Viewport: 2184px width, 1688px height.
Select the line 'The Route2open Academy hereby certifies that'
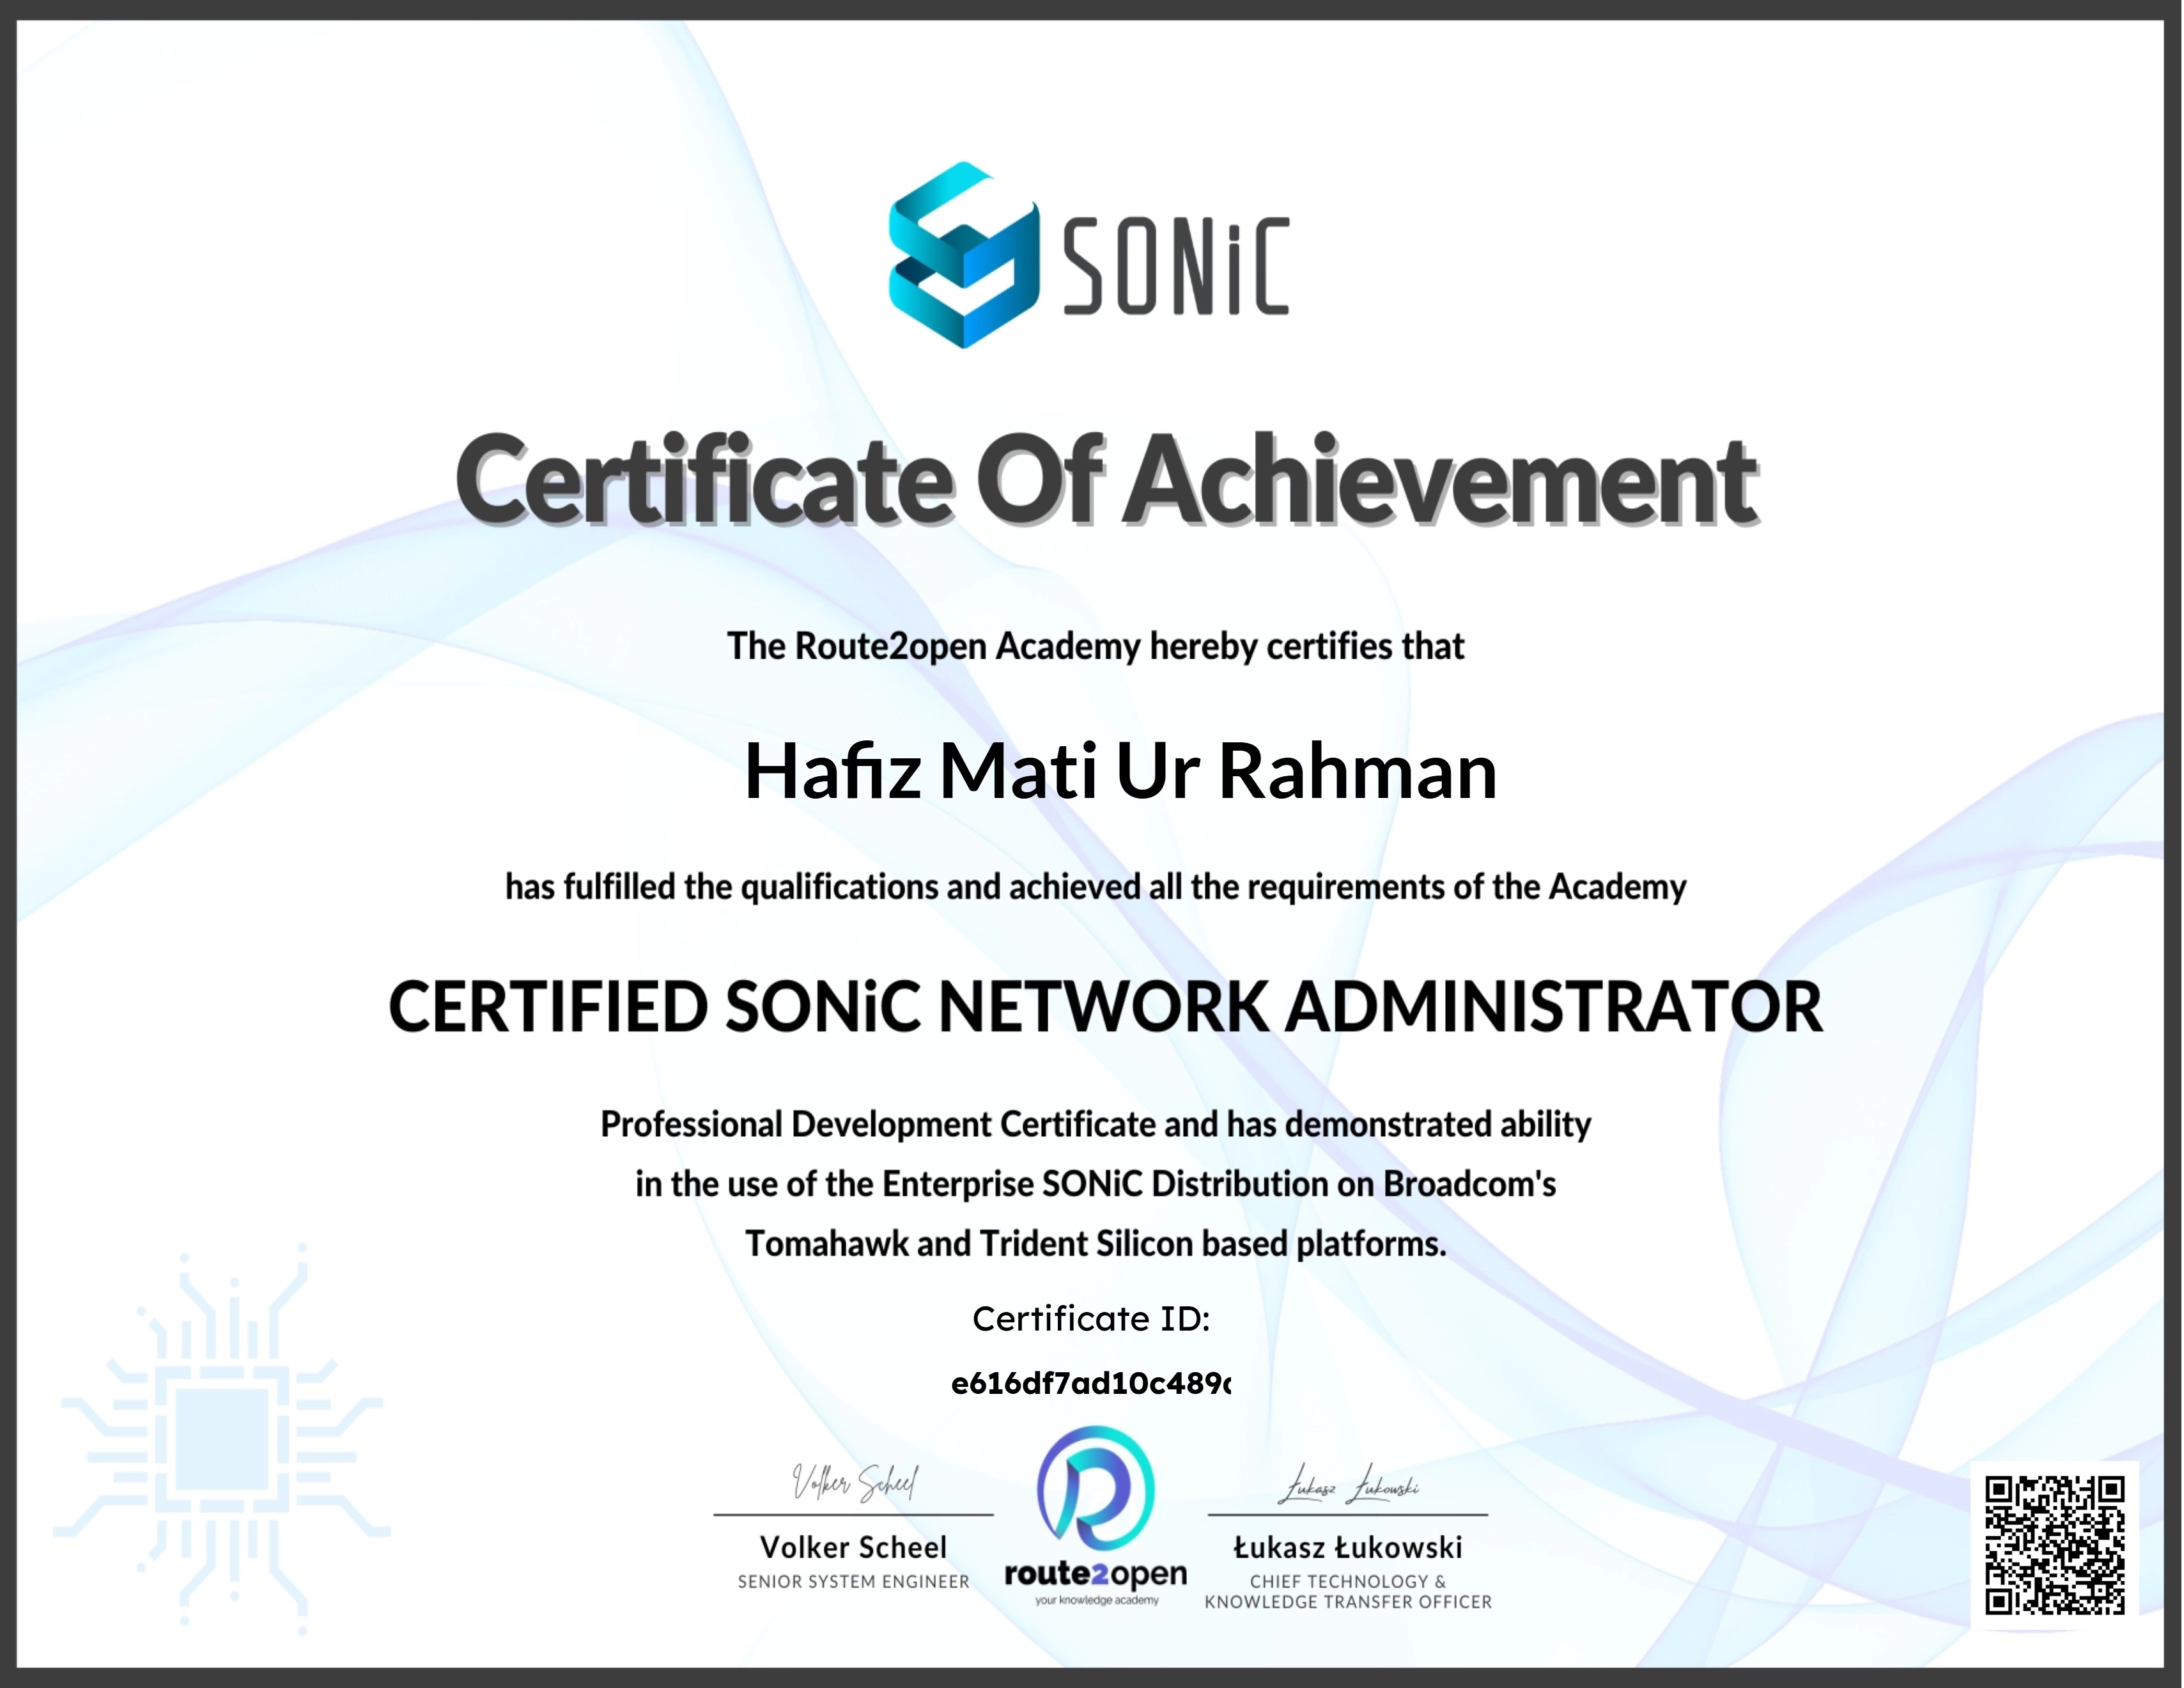(1095, 646)
